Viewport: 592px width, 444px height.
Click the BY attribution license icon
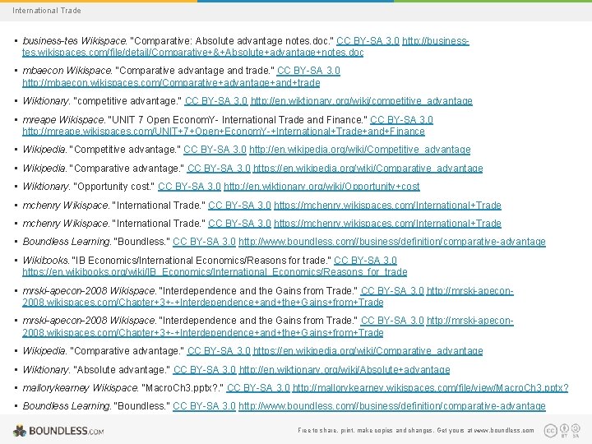[564, 430]
